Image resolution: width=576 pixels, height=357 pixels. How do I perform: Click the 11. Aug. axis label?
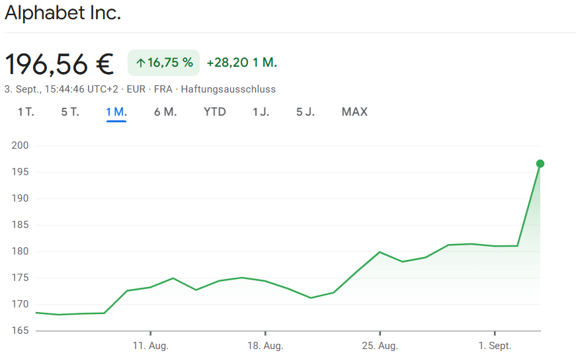coord(151,346)
